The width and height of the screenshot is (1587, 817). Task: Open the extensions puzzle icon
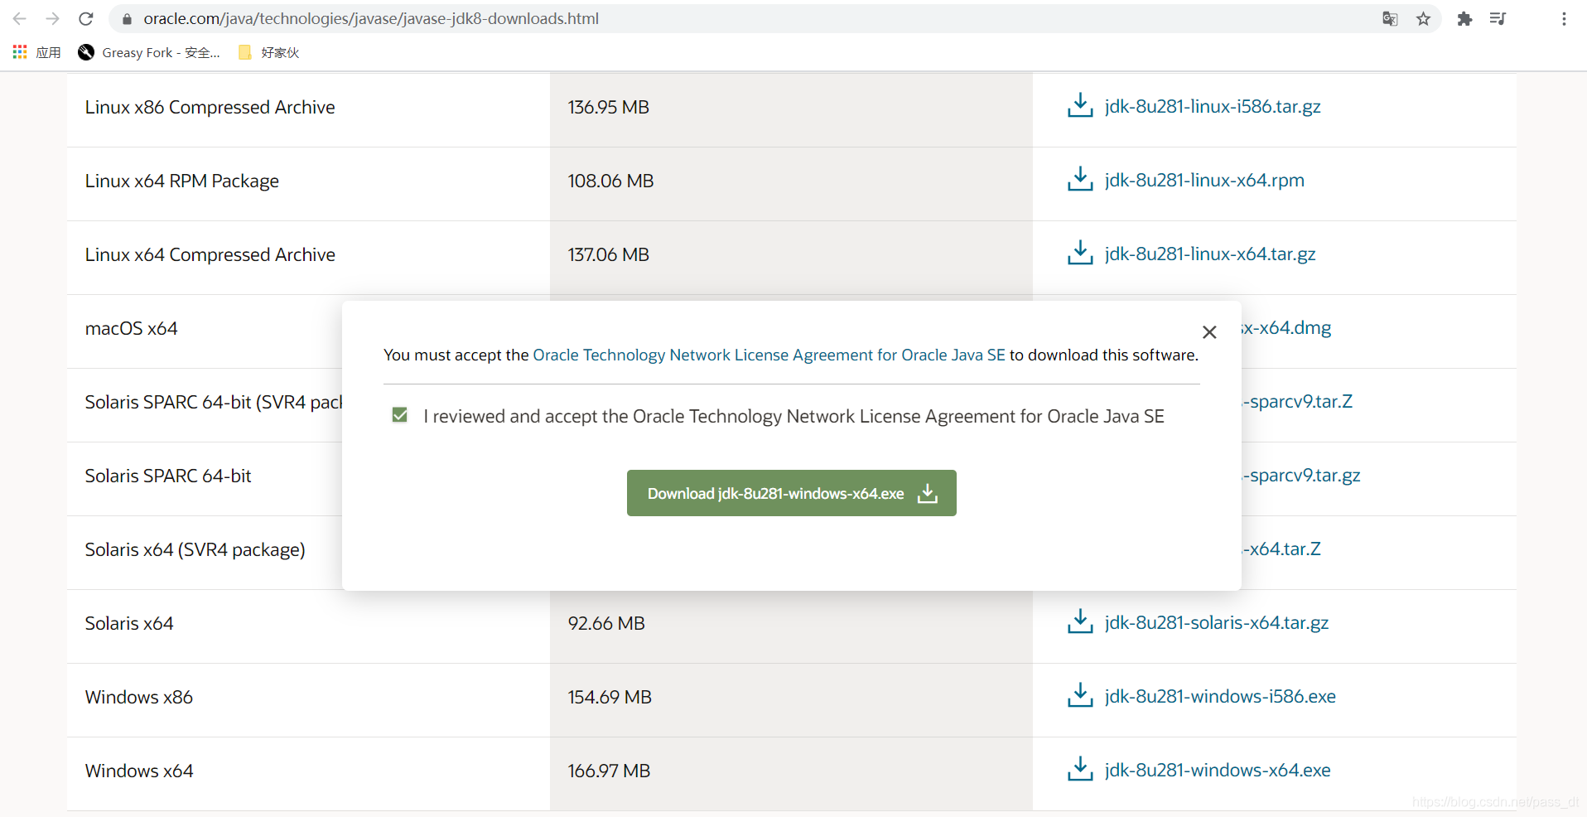(x=1464, y=18)
